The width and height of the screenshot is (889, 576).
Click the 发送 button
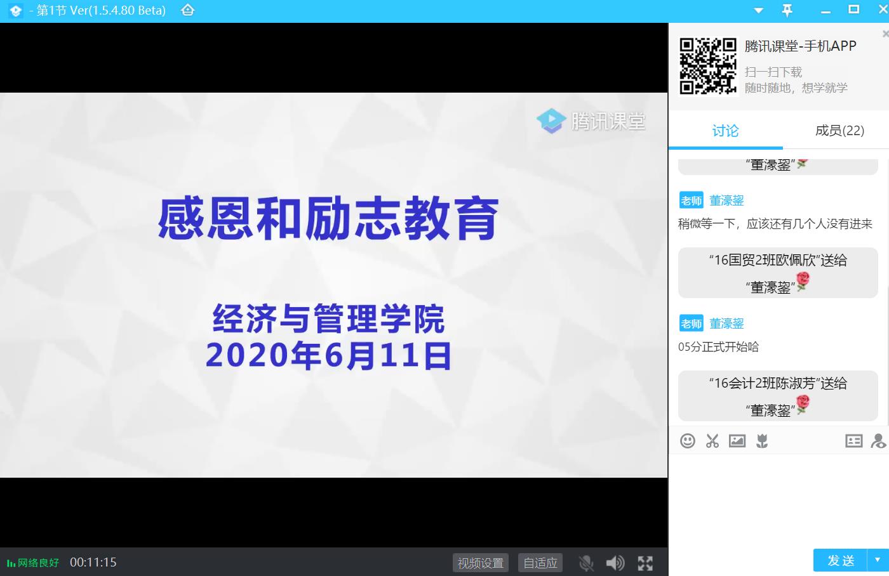pos(841,560)
